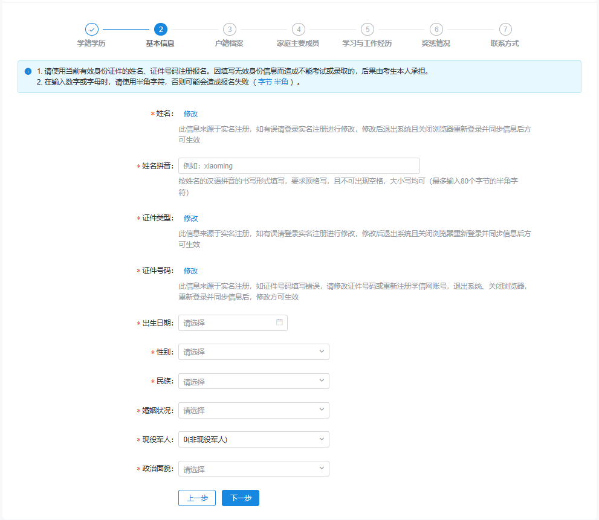Click the 上一步 button

tap(197, 498)
